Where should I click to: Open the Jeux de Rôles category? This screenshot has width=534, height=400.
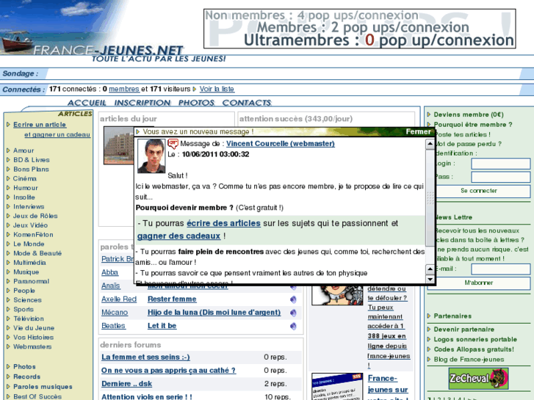[x=35, y=216]
